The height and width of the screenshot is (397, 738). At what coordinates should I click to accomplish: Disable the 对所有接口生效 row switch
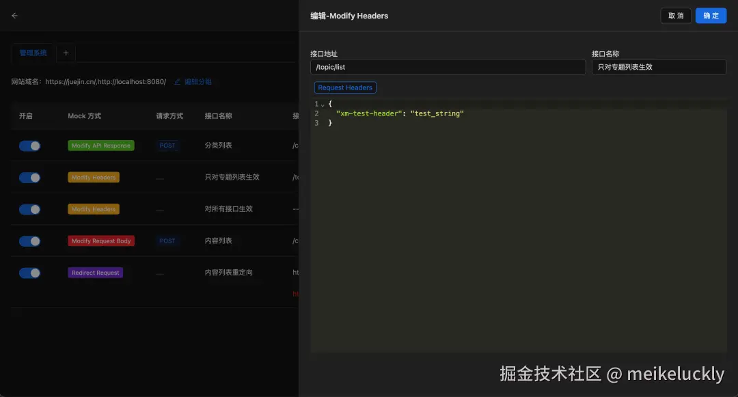tap(29, 209)
